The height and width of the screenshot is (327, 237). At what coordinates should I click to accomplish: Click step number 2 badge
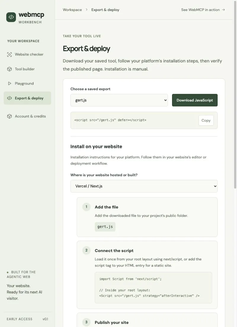(87, 250)
